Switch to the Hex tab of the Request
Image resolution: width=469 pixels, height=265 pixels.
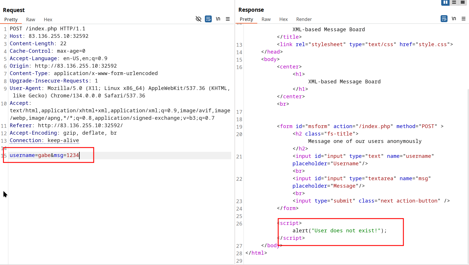(x=48, y=19)
